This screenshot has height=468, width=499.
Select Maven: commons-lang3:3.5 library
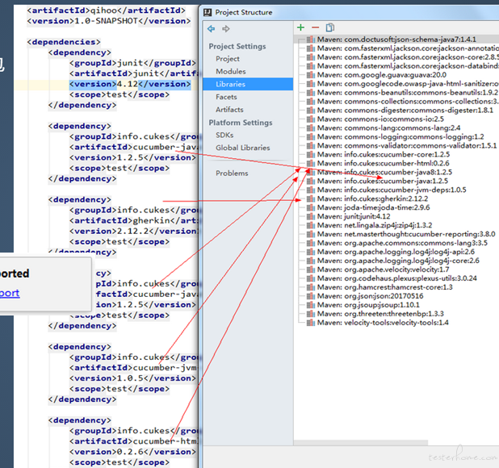[402, 243]
